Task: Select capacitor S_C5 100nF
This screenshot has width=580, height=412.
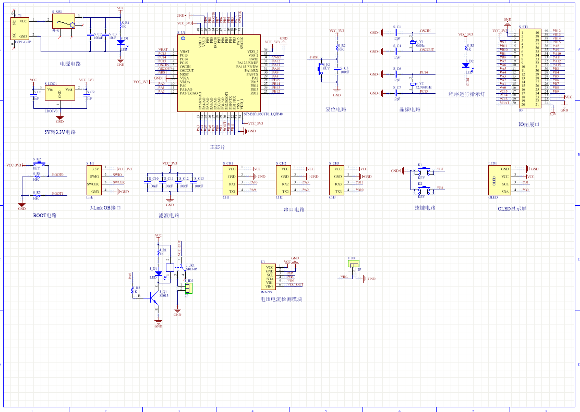Action: [337, 69]
